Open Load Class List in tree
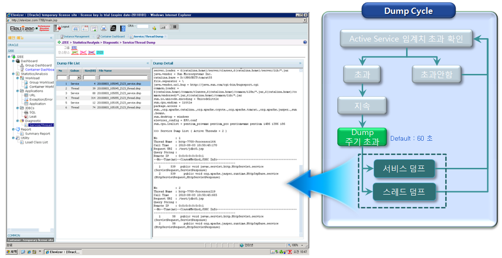The width and height of the screenshot is (502, 258). click(36, 142)
